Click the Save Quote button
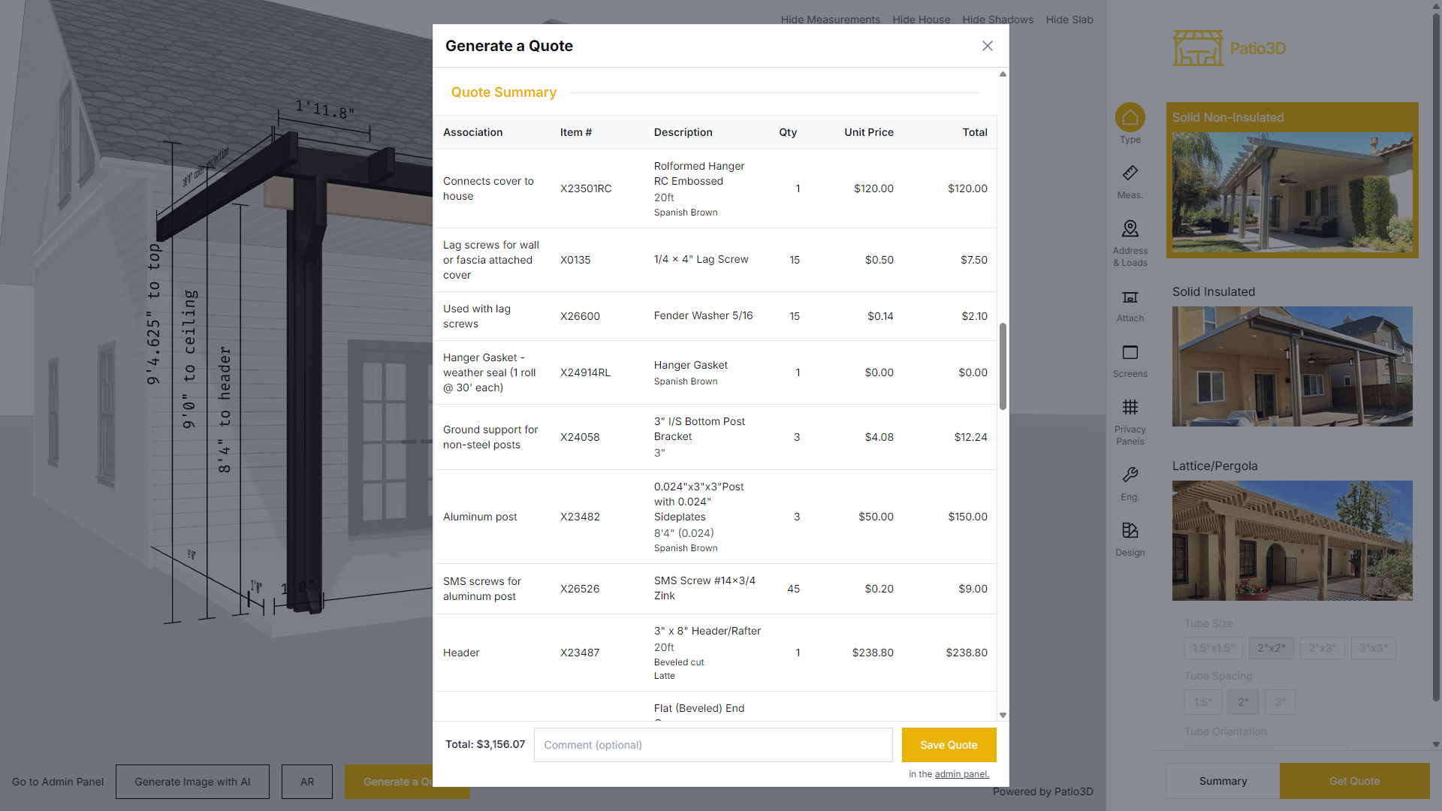The height and width of the screenshot is (811, 1442). click(x=949, y=745)
